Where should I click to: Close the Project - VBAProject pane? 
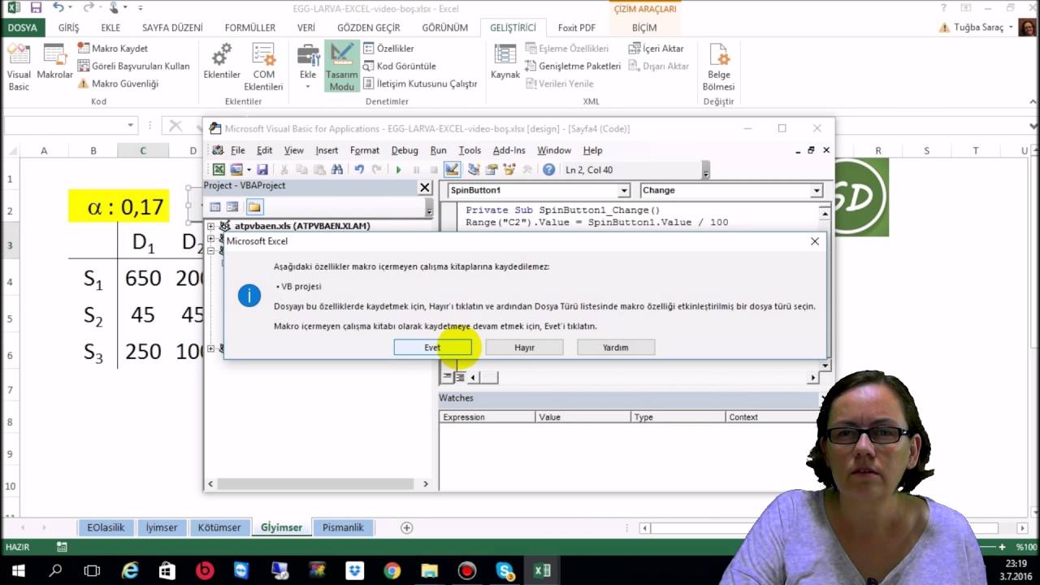(424, 187)
